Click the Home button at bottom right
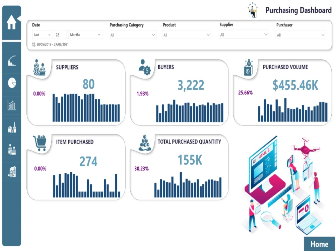Viewport: 335px width, 251px height. pos(319,244)
